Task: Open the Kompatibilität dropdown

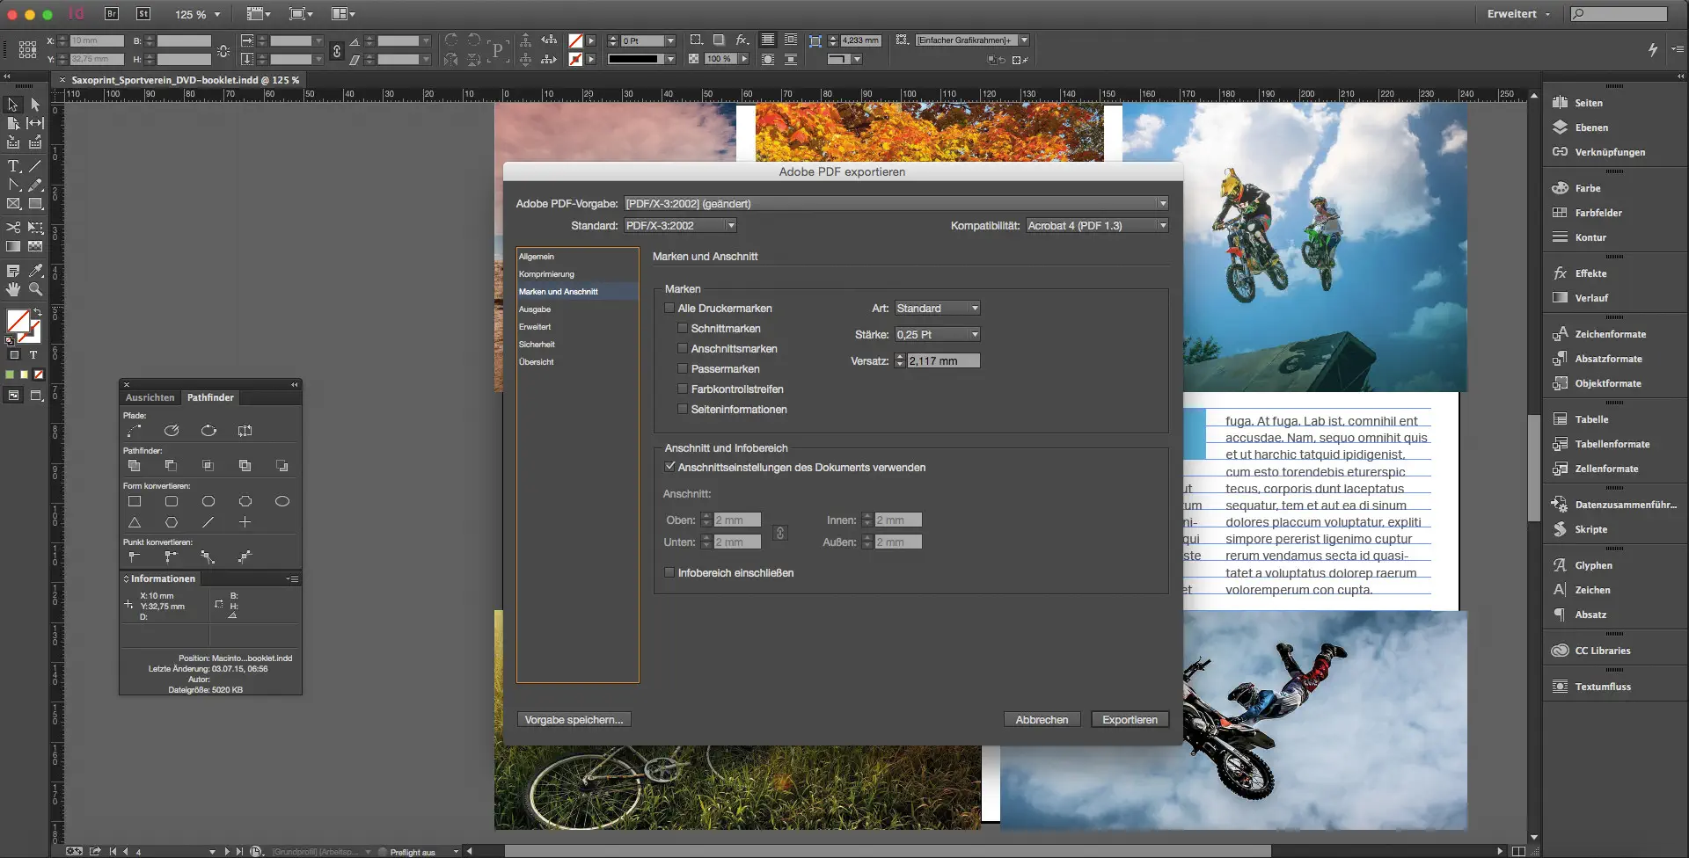Action: pos(1097,226)
